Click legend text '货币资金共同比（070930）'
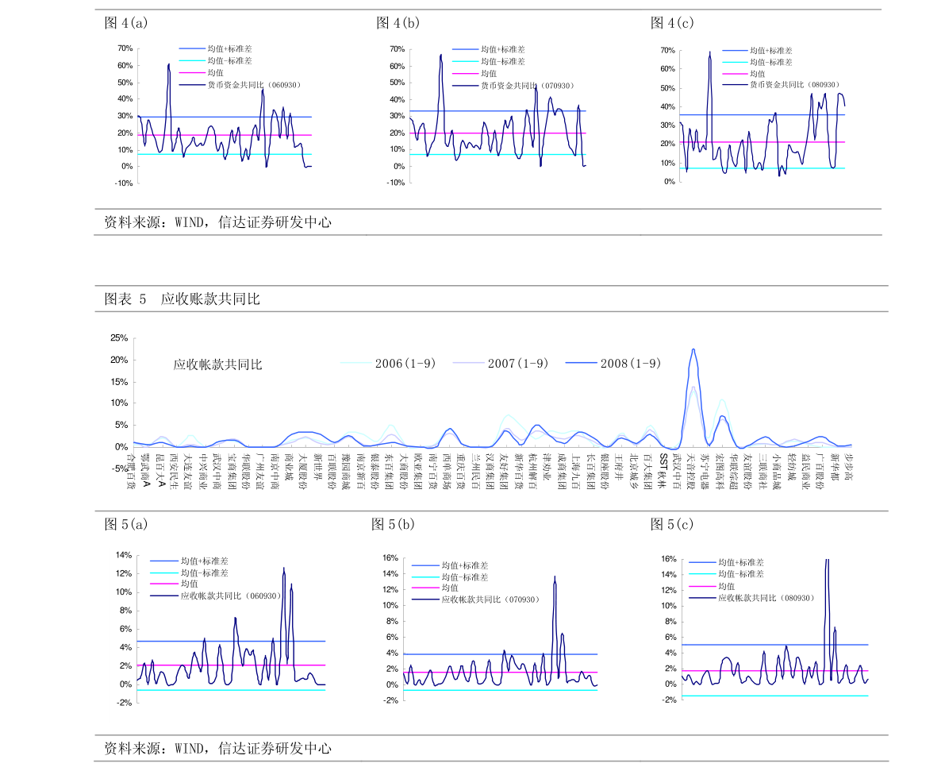Viewport: 945px width, 771px height. tap(528, 86)
